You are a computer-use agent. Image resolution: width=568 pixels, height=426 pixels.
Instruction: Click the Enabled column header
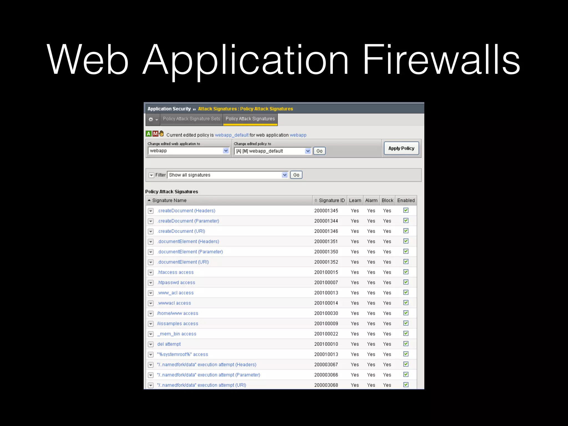tap(406, 200)
